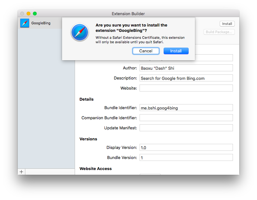Click the Website Access heading
Viewport: 257px width, 200px height.
coord(96,169)
